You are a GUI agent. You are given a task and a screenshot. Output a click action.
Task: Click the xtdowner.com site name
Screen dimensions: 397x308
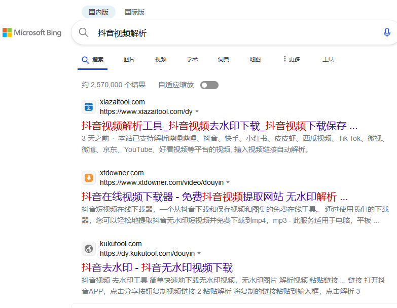(122, 173)
